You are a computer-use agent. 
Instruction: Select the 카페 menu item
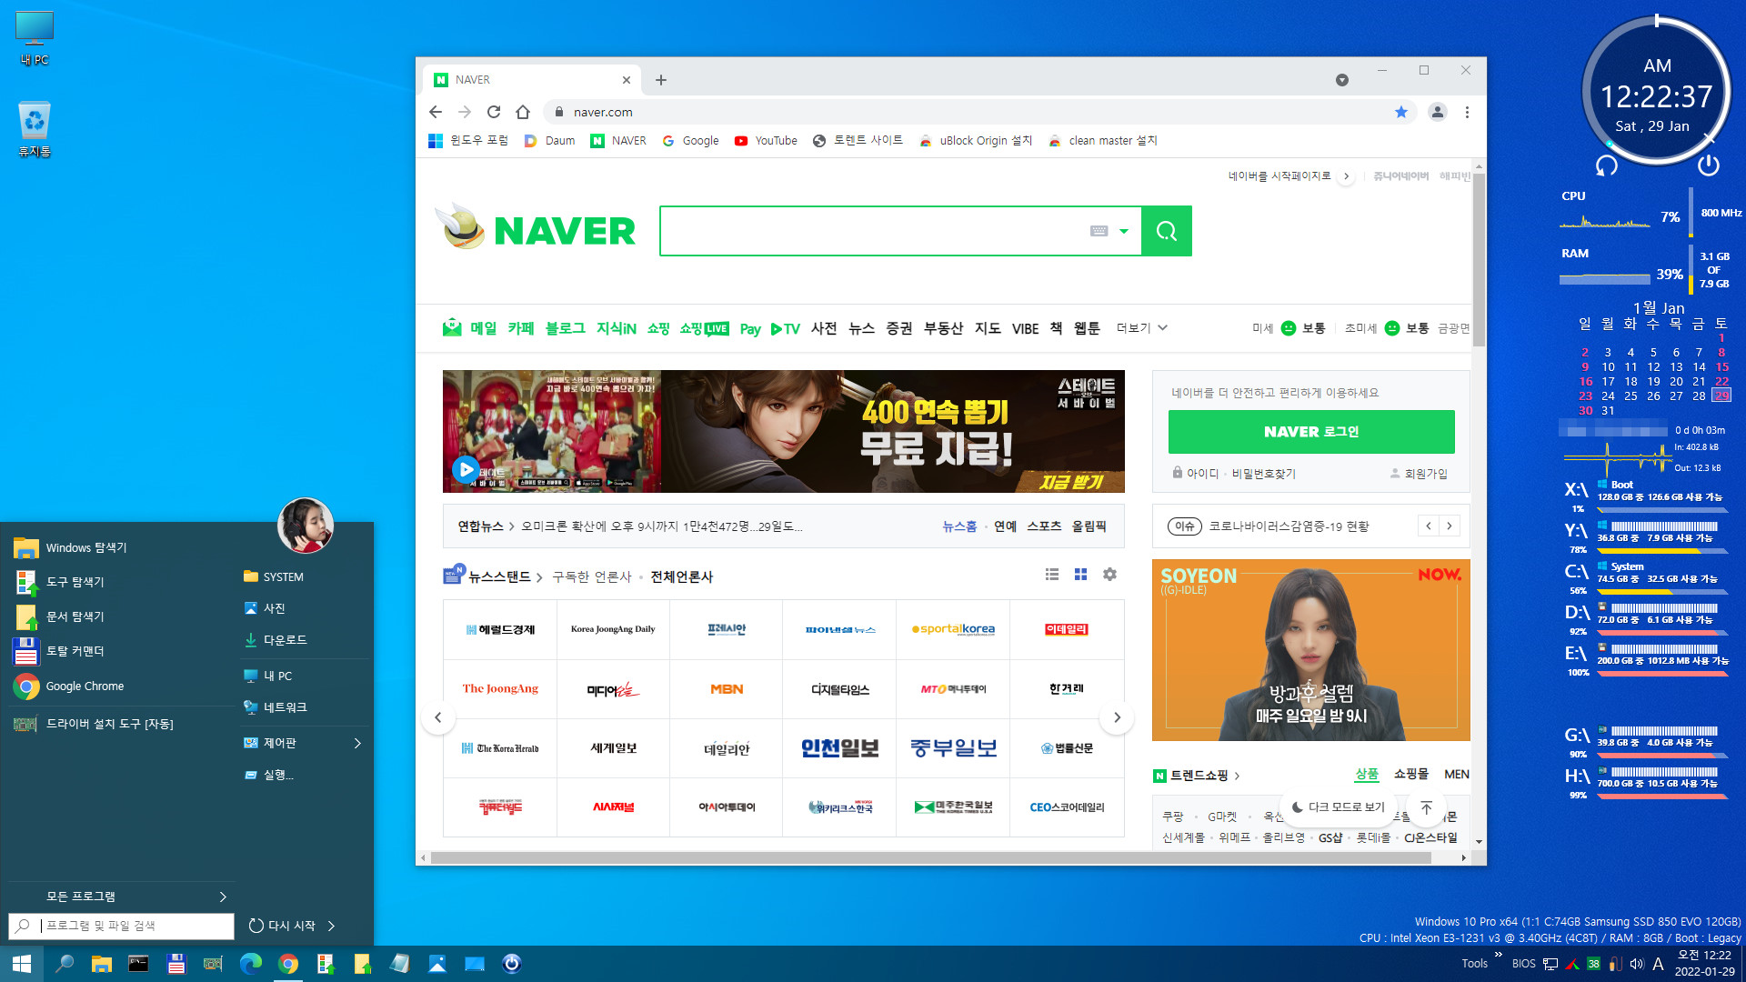521,328
